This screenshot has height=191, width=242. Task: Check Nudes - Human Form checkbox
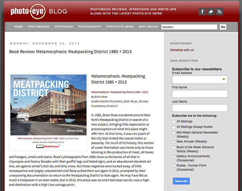click(x=174, y=165)
